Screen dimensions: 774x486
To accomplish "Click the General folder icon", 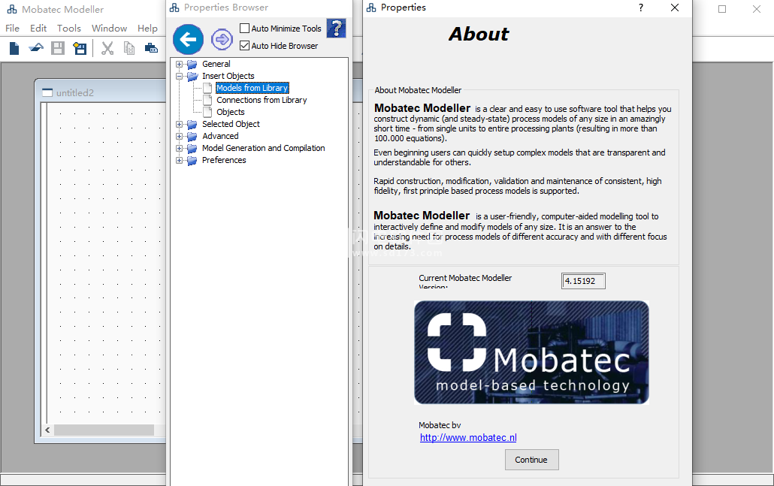I will [192, 64].
